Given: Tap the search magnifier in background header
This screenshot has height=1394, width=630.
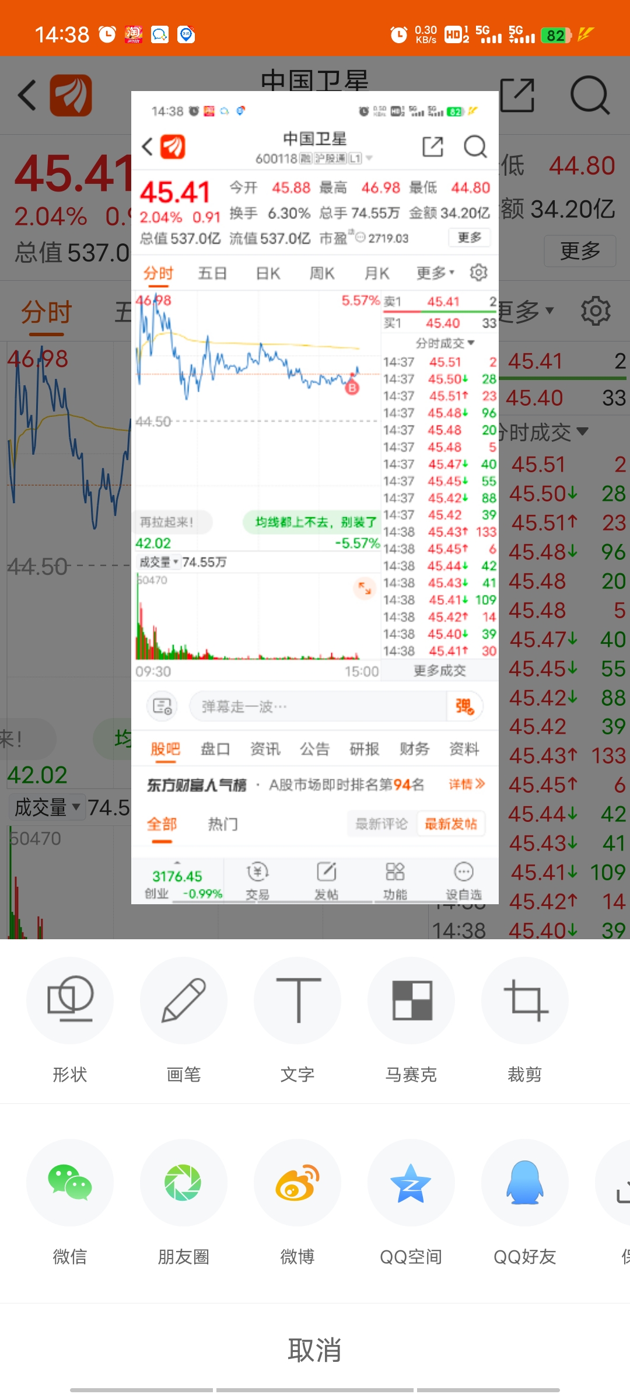Looking at the screenshot, I should tap(590, 95).
